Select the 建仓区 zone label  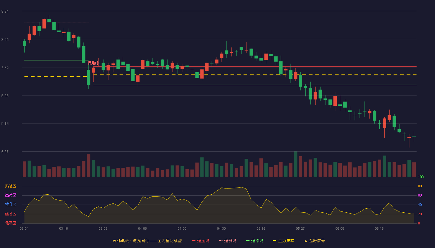click(11, 214)
